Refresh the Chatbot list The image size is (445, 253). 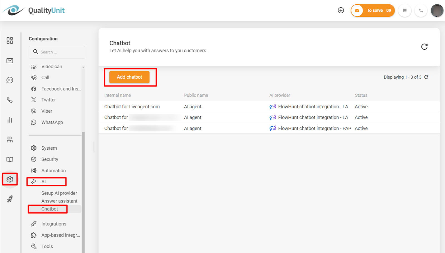425,47
